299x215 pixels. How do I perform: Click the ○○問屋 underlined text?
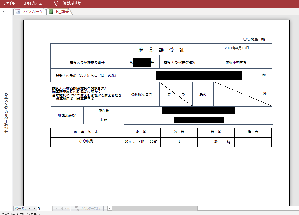(x=251, y=39)
